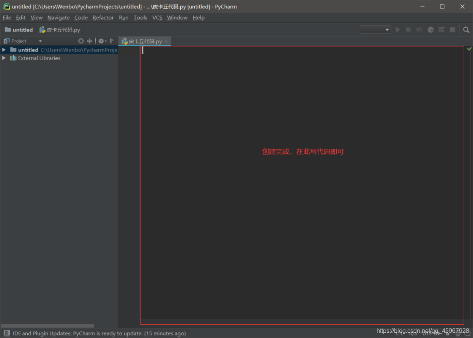Maximize the PyCharm window

[x=442, y=6]
